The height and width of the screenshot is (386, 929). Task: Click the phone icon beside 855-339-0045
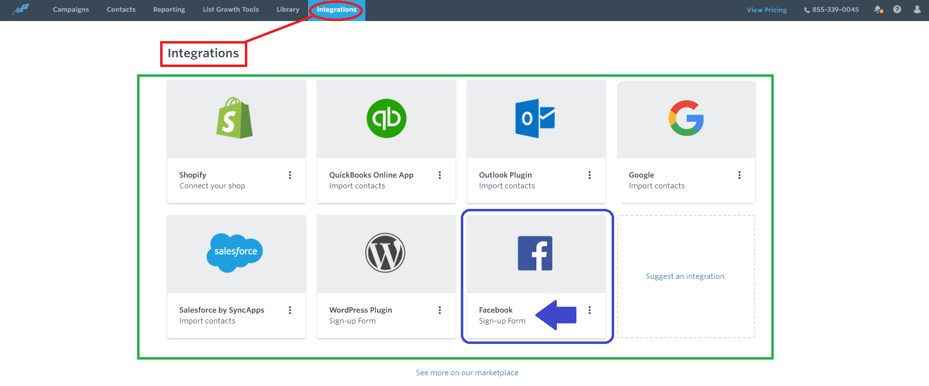point(807,10)
